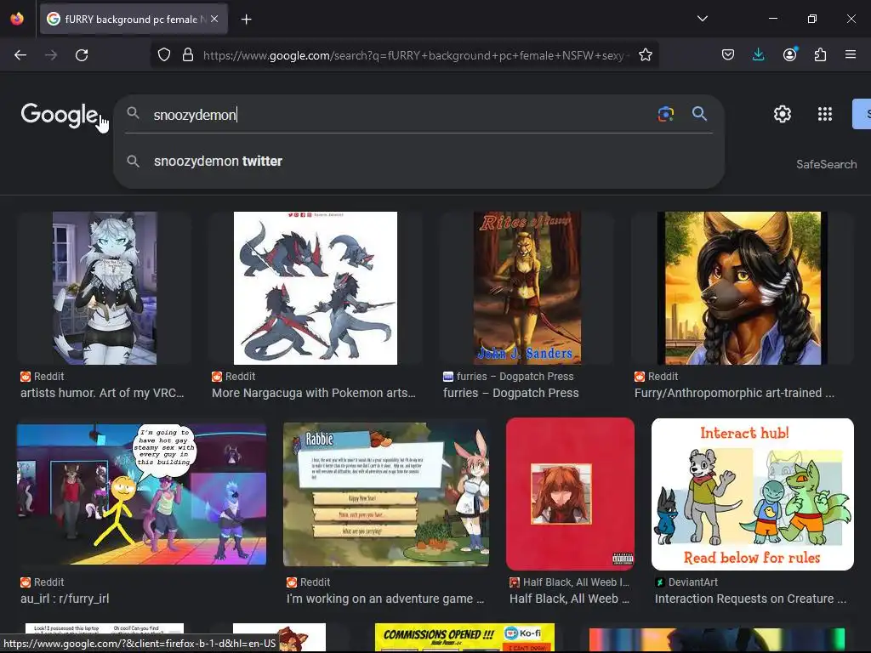Screen dimensions: 871x653
Task: Open the Rites of Passage book cover image
Action: (527, 287)
